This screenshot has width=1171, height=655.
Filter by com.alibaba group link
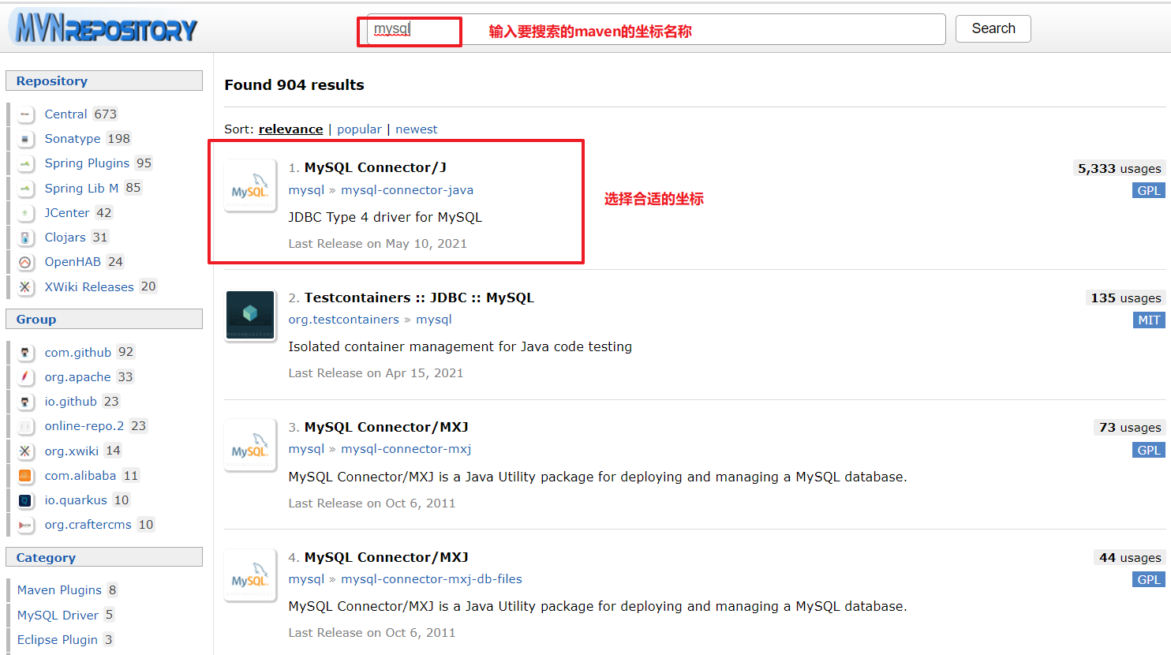(80, 476)
